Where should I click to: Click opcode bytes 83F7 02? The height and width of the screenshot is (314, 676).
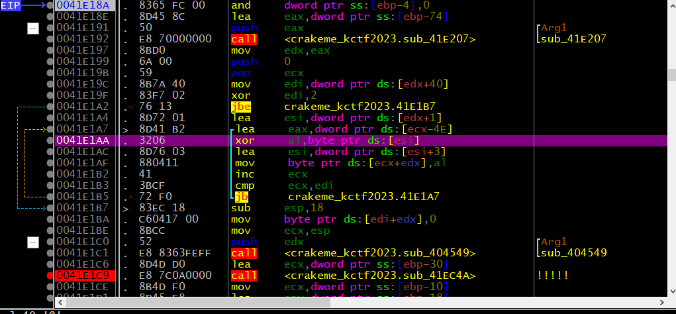(x=162, y=95)
